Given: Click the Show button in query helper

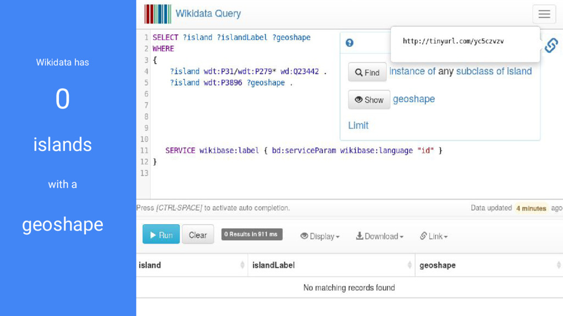Looking at the screenshot, I should [369, 100].
